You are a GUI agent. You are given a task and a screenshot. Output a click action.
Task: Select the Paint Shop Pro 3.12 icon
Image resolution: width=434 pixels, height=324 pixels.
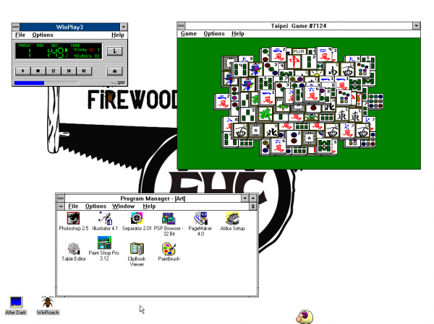click(x=104, y=242)
